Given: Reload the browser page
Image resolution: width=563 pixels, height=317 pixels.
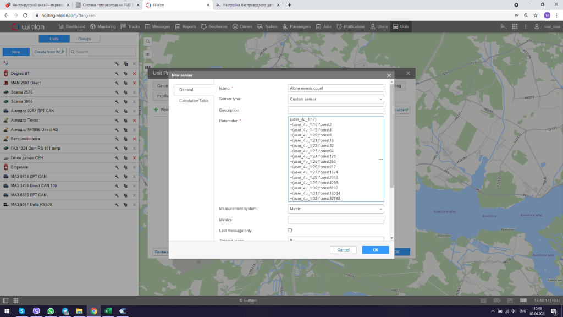Looking at the screenshot, I should click(x=25, y=15).
